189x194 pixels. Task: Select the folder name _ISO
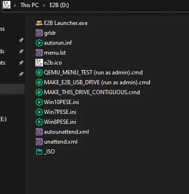pyautogui.click(x=49, y=152)
